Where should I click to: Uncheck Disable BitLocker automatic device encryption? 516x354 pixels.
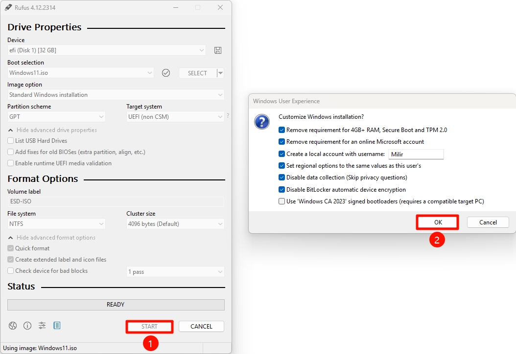click(x=281, y=190)
